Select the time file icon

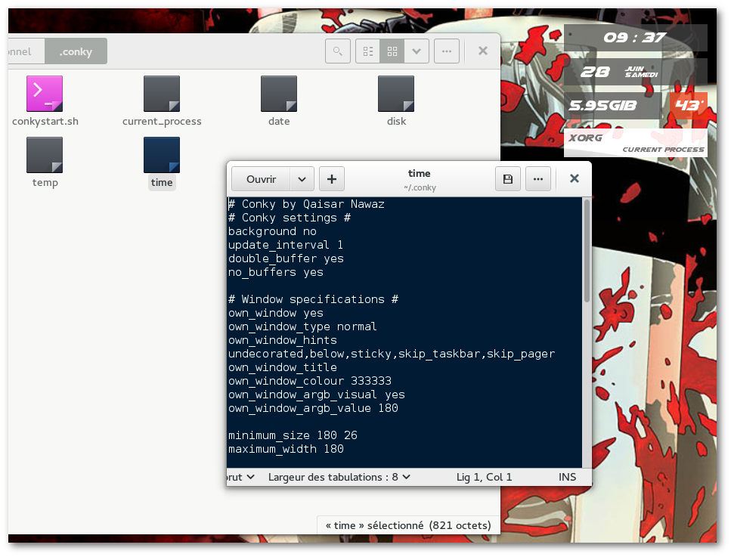pyautogui.click(x=162, y=155)
